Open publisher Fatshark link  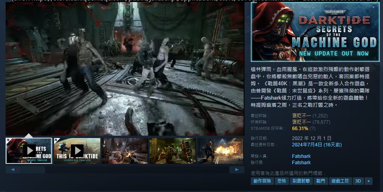point(301,163)
